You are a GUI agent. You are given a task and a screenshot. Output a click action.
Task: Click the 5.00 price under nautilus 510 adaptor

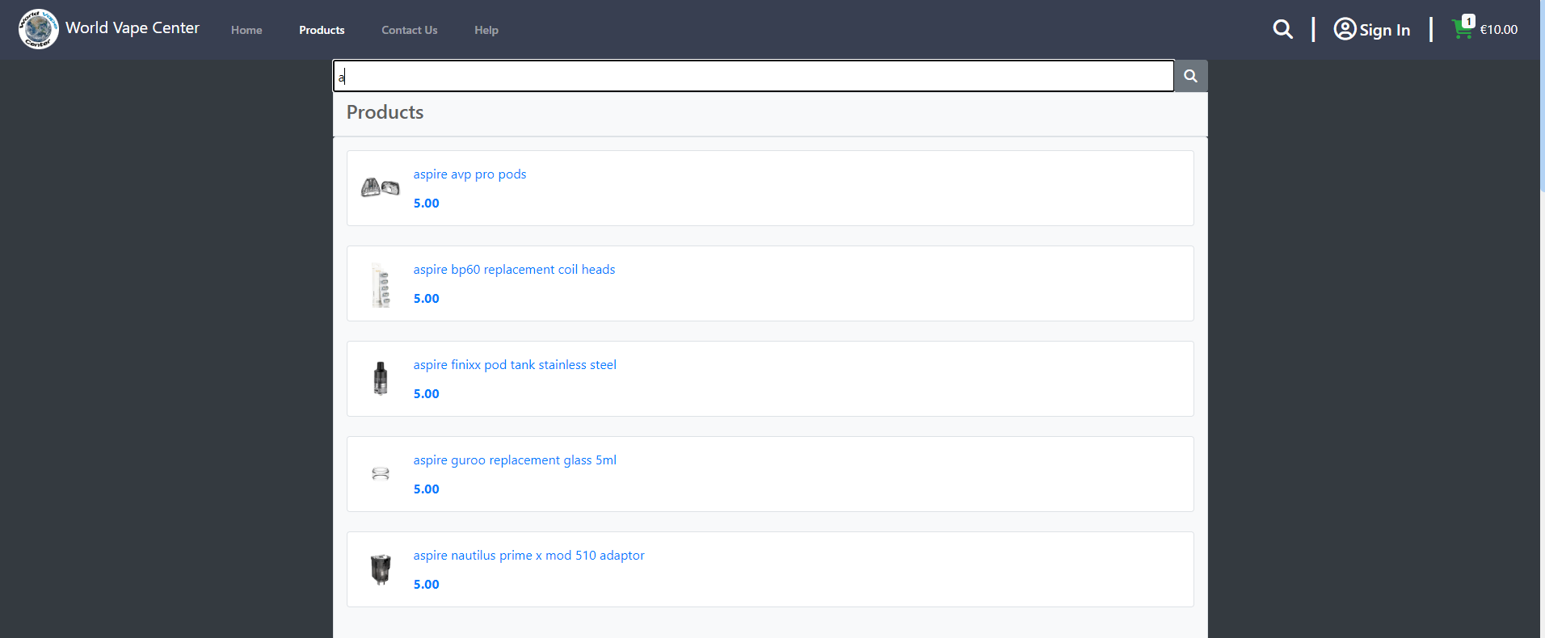pyautogui.click(x=427, y=585)
